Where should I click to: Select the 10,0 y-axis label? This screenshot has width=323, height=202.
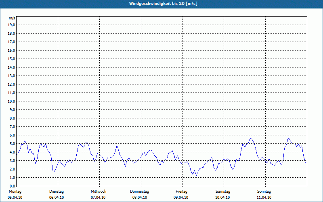(x=11, y=101)
